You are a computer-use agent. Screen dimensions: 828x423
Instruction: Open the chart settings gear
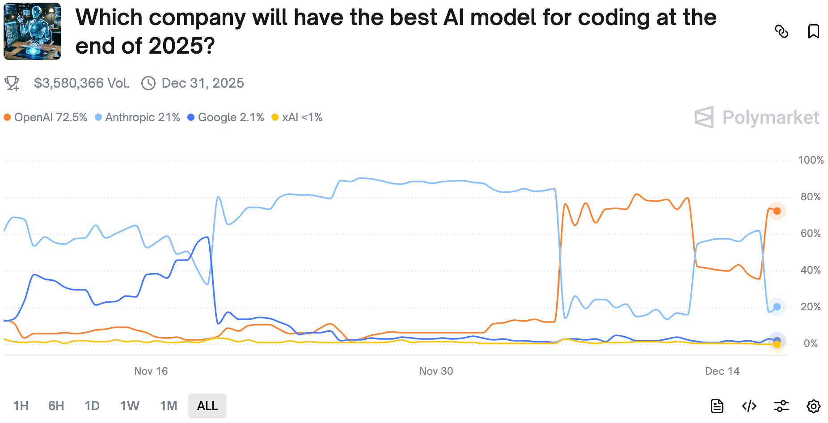click(813, 406)
